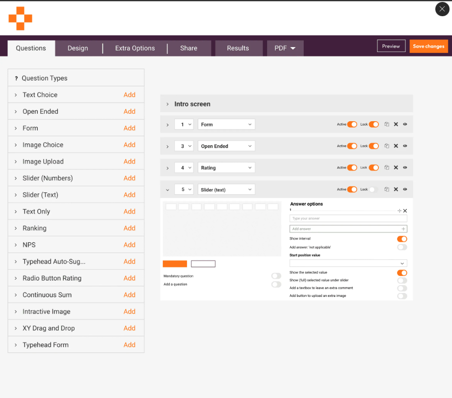Open the PDF menu
Viewport: 452px width, 398px height.
coord(285,48)
